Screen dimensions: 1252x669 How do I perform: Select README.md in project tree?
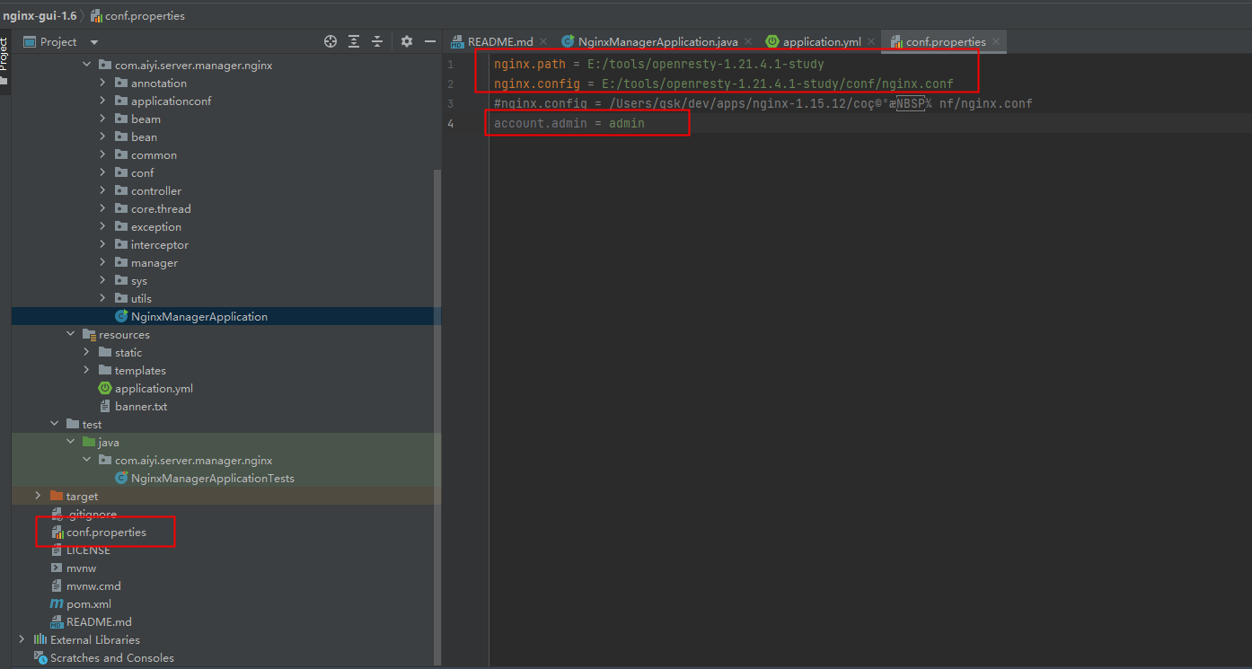click(x=99, y=621)
